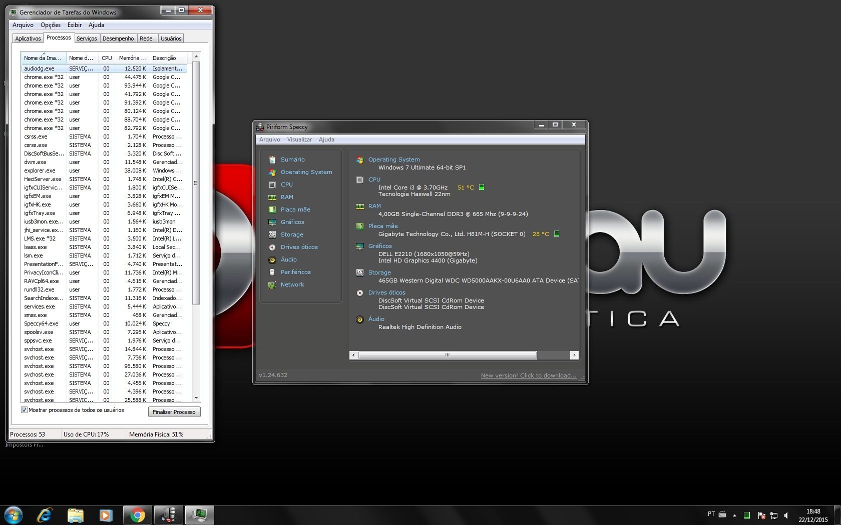Open Arquivo menu in Task Manager

tap(23, 25)
